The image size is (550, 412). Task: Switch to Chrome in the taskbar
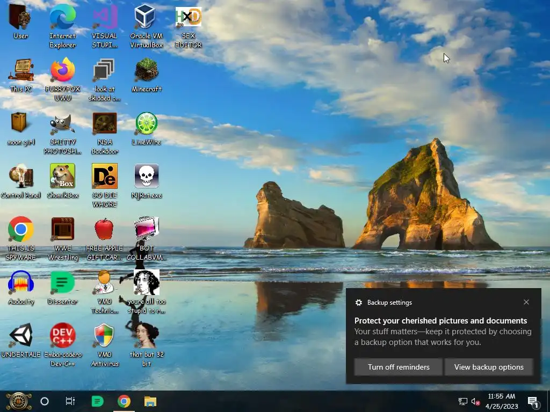pyautogui.click(x=124, y=401)
